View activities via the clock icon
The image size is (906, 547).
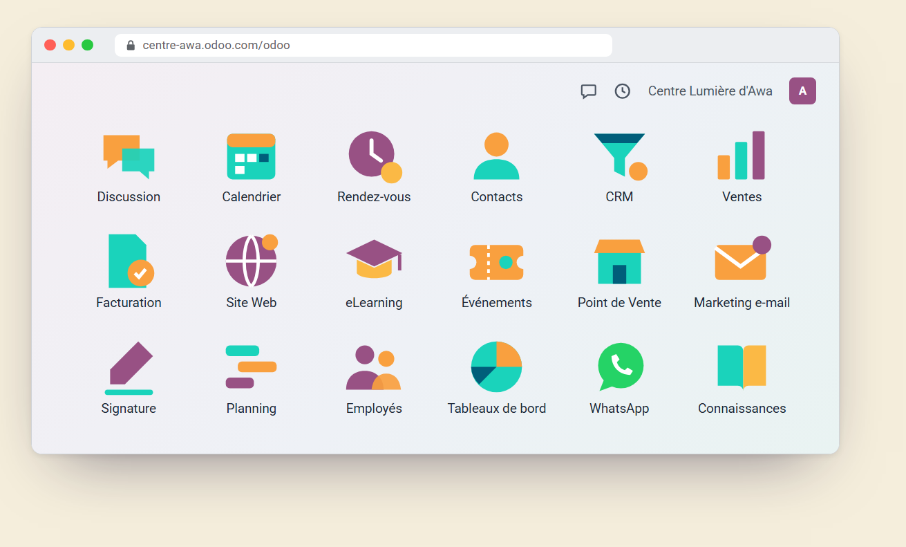623,91
